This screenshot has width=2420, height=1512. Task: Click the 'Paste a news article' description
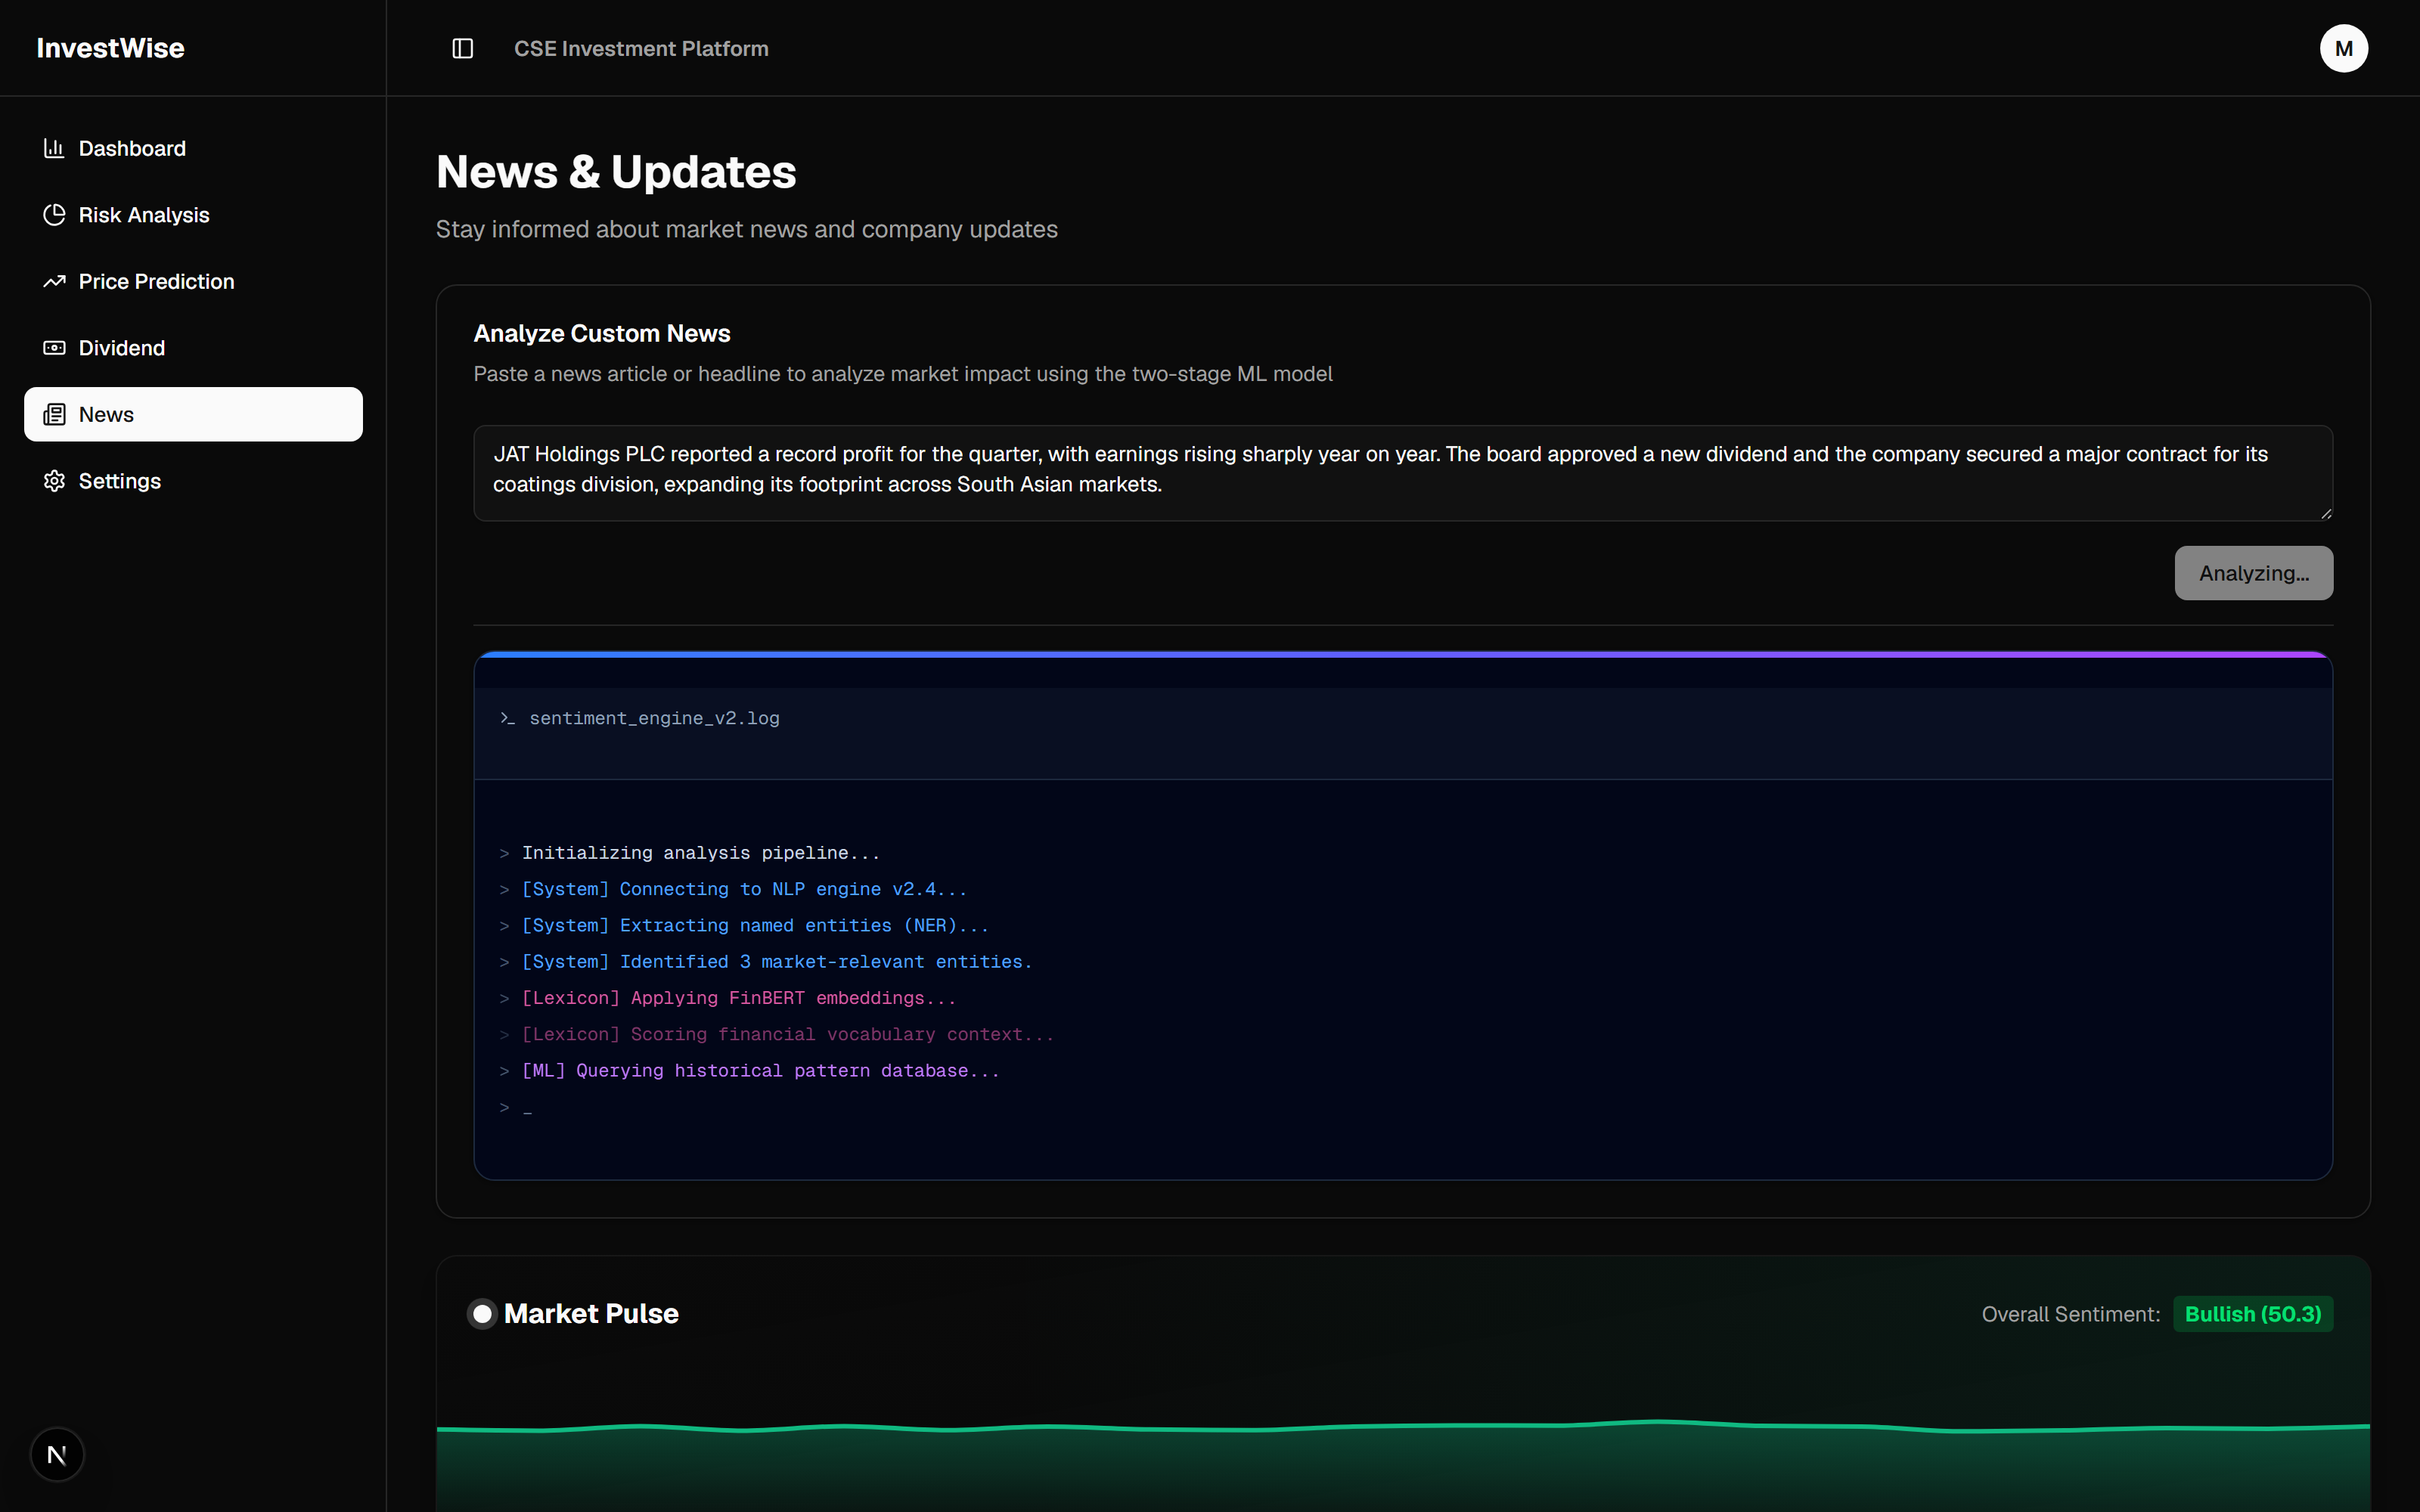(x=902, y=374)
